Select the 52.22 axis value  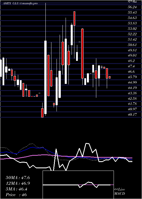(x=132, y=34)
